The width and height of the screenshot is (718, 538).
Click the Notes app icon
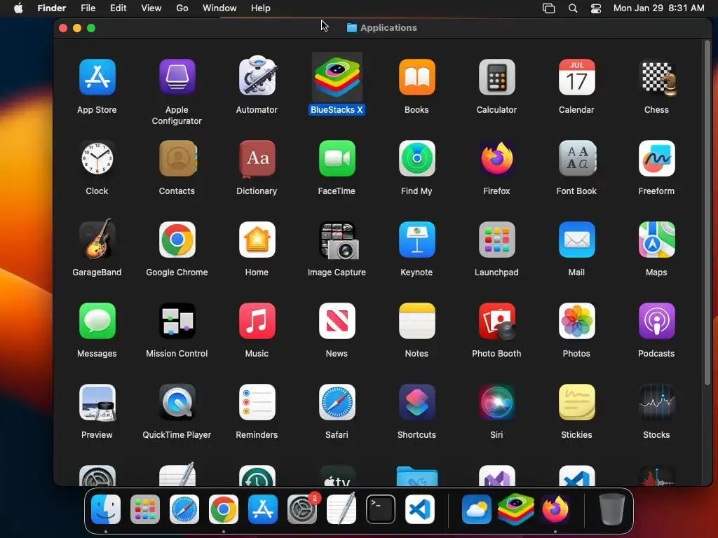pos(416,321)
